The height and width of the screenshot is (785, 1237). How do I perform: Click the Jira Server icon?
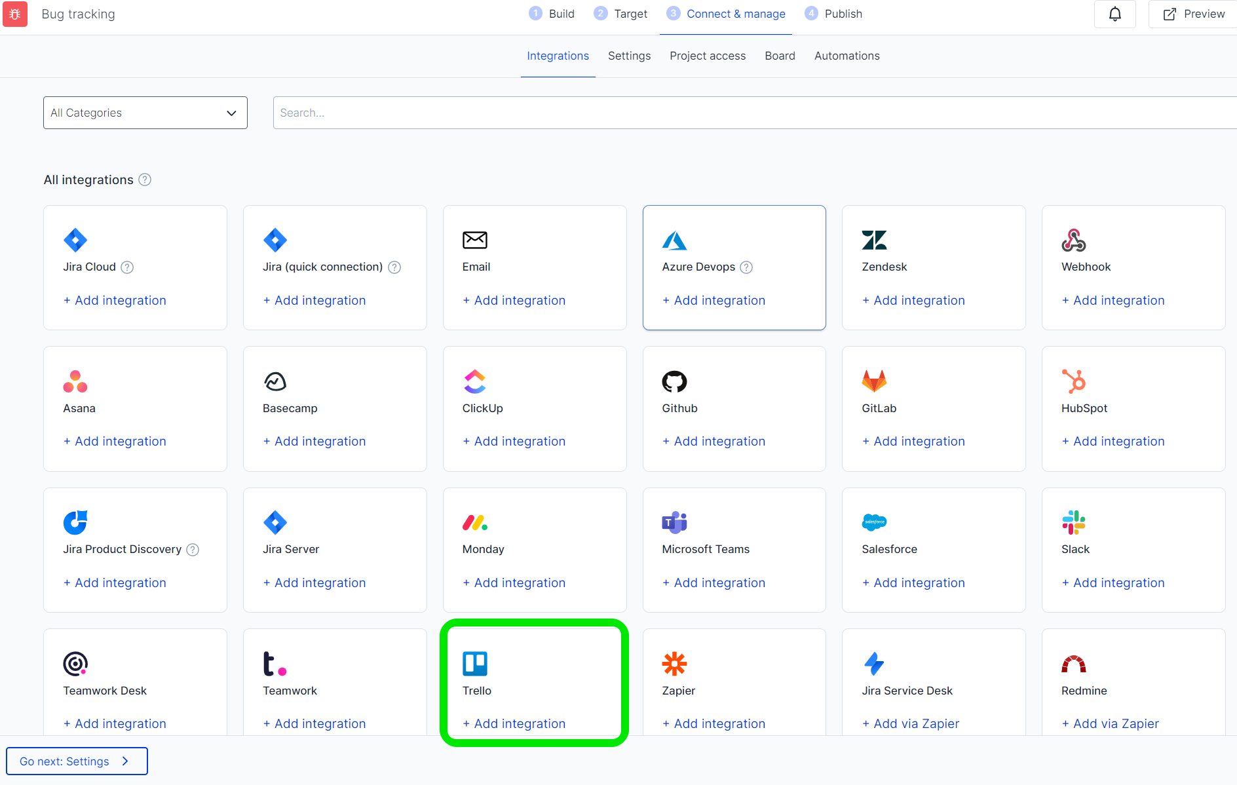(x=275, y=522)
